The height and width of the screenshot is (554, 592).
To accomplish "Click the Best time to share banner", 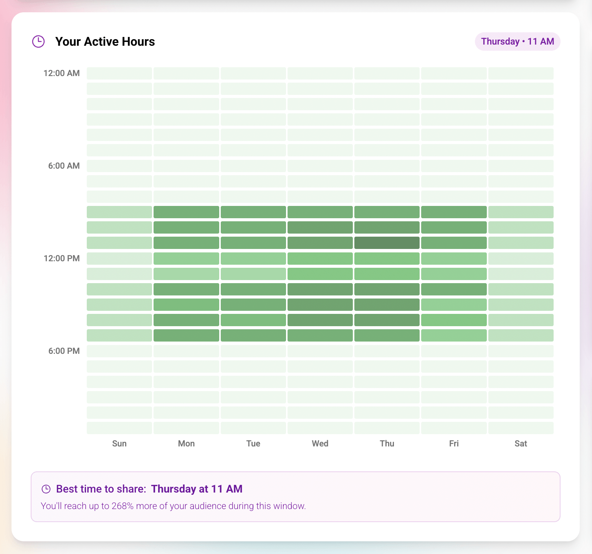I will pyautogui.click(x=296, y=497).
